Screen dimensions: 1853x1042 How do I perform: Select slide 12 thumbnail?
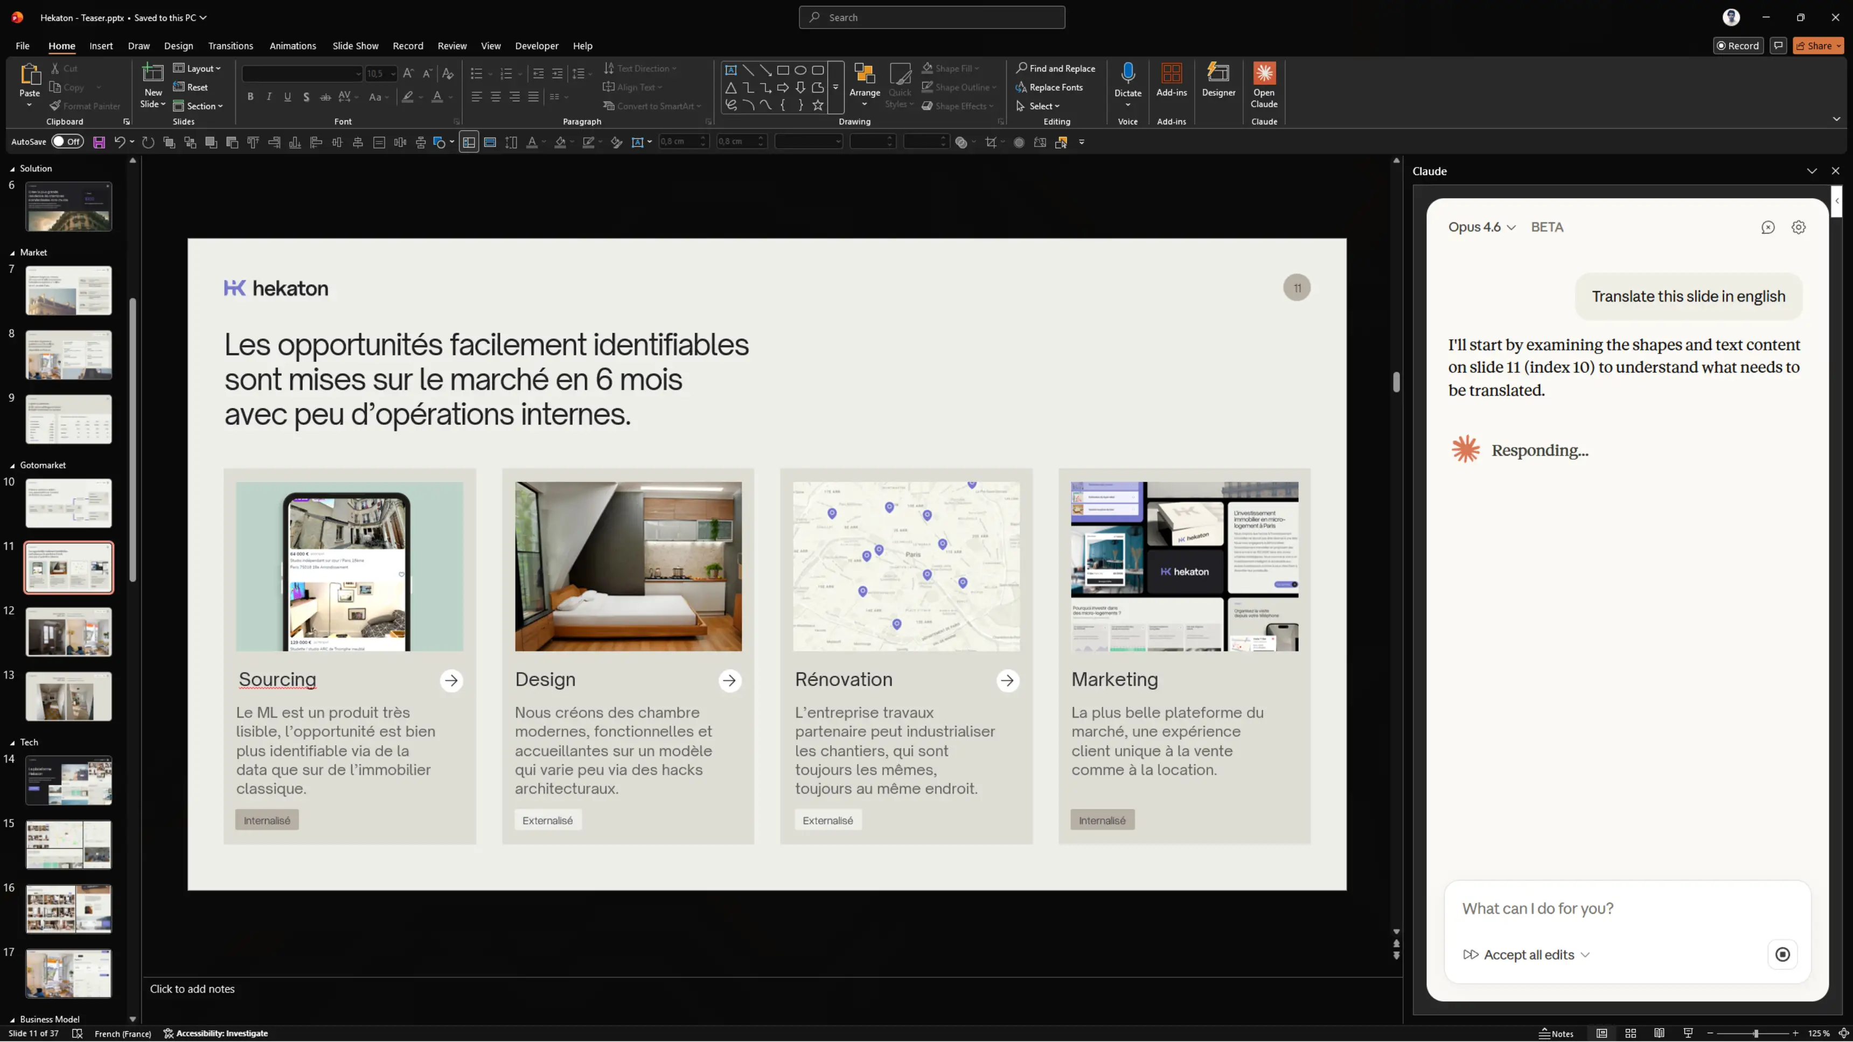point(69,632)
